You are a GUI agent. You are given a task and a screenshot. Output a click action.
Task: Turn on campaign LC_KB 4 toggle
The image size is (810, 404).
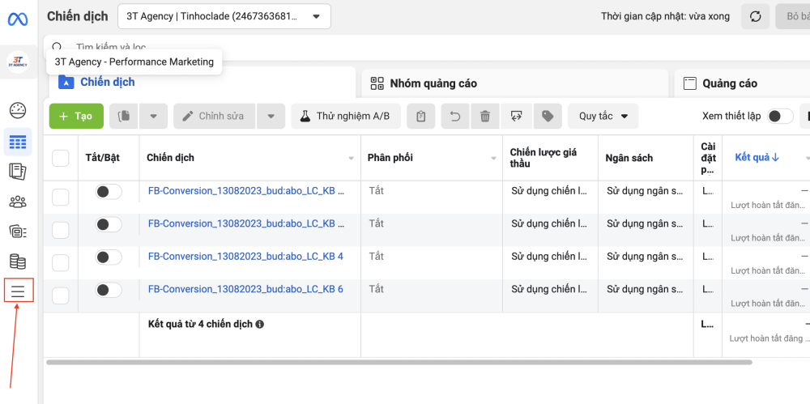(x=109, y=257)
